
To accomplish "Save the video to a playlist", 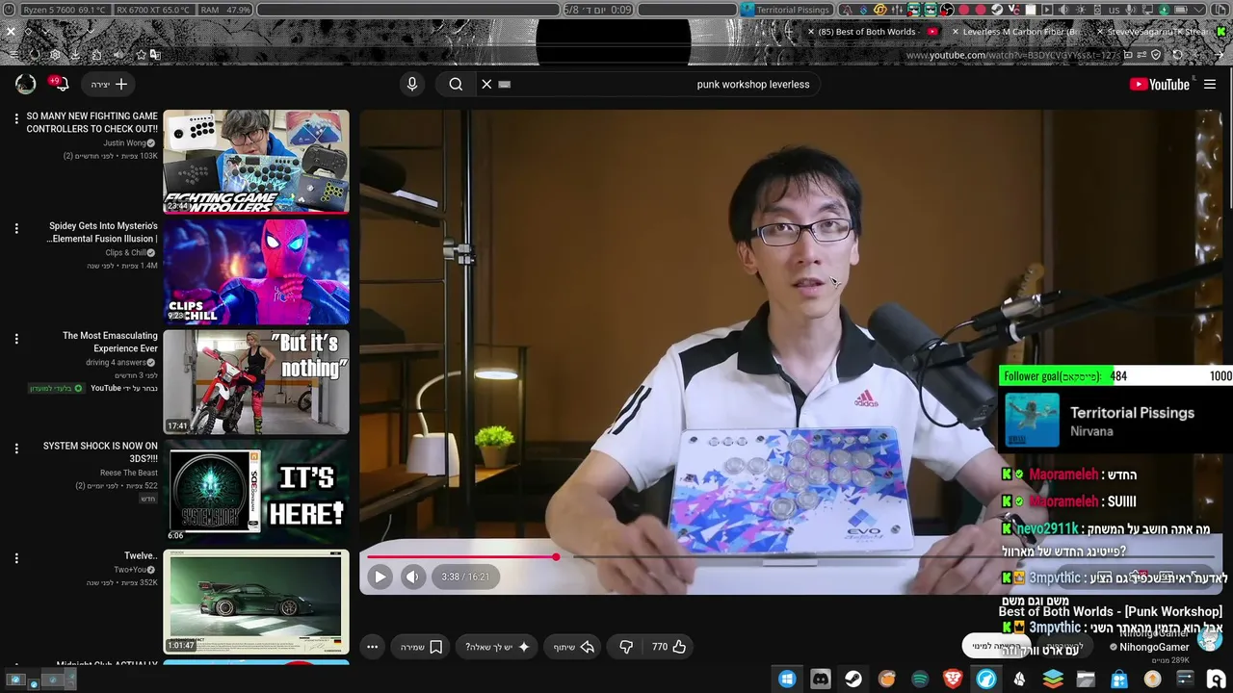I will pyautogui.click(x=421, y=647).
